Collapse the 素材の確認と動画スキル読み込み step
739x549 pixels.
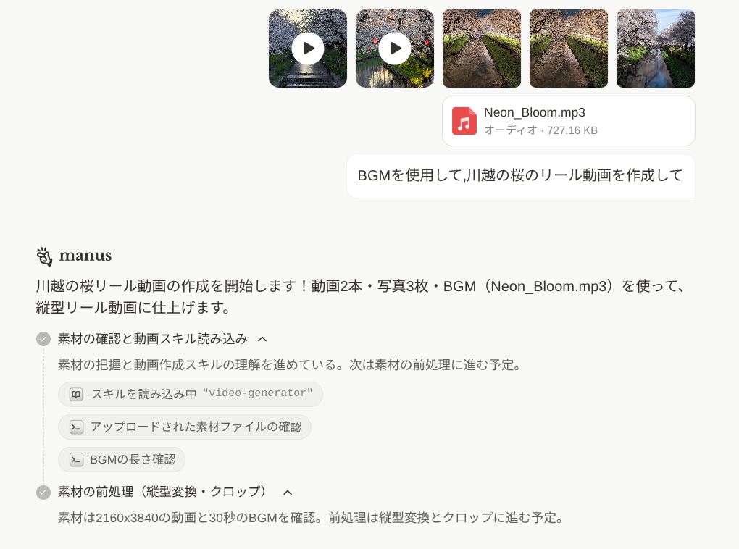262,339
